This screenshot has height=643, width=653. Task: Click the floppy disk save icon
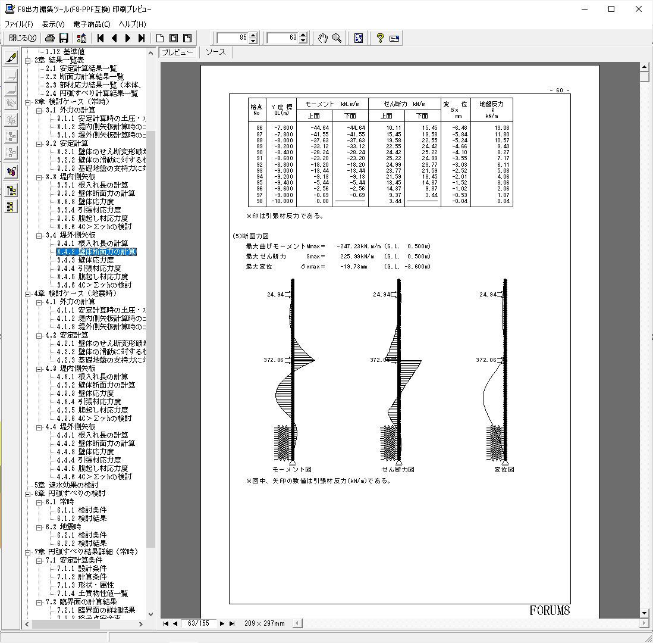pyautogui.click(x=64, y=38)
